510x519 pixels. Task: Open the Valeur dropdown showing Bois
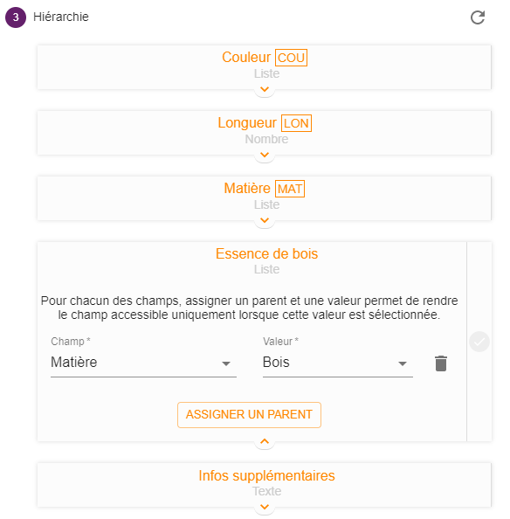click(x=338, y=363)
